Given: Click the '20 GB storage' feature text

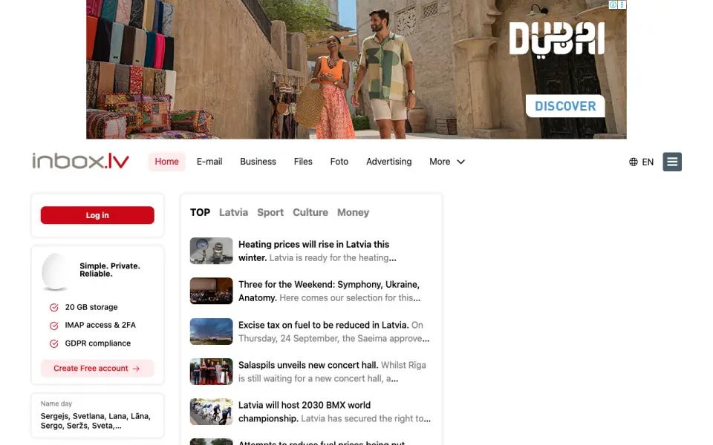Looking at the screenshot, I should click(91, 307).
